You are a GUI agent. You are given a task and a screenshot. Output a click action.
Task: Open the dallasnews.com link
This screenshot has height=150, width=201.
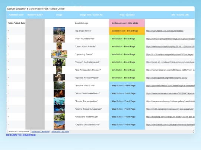coord(170,93)
